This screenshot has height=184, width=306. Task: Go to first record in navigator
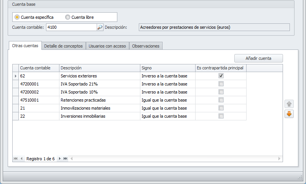pyautogui.click(x=16, y=158)
